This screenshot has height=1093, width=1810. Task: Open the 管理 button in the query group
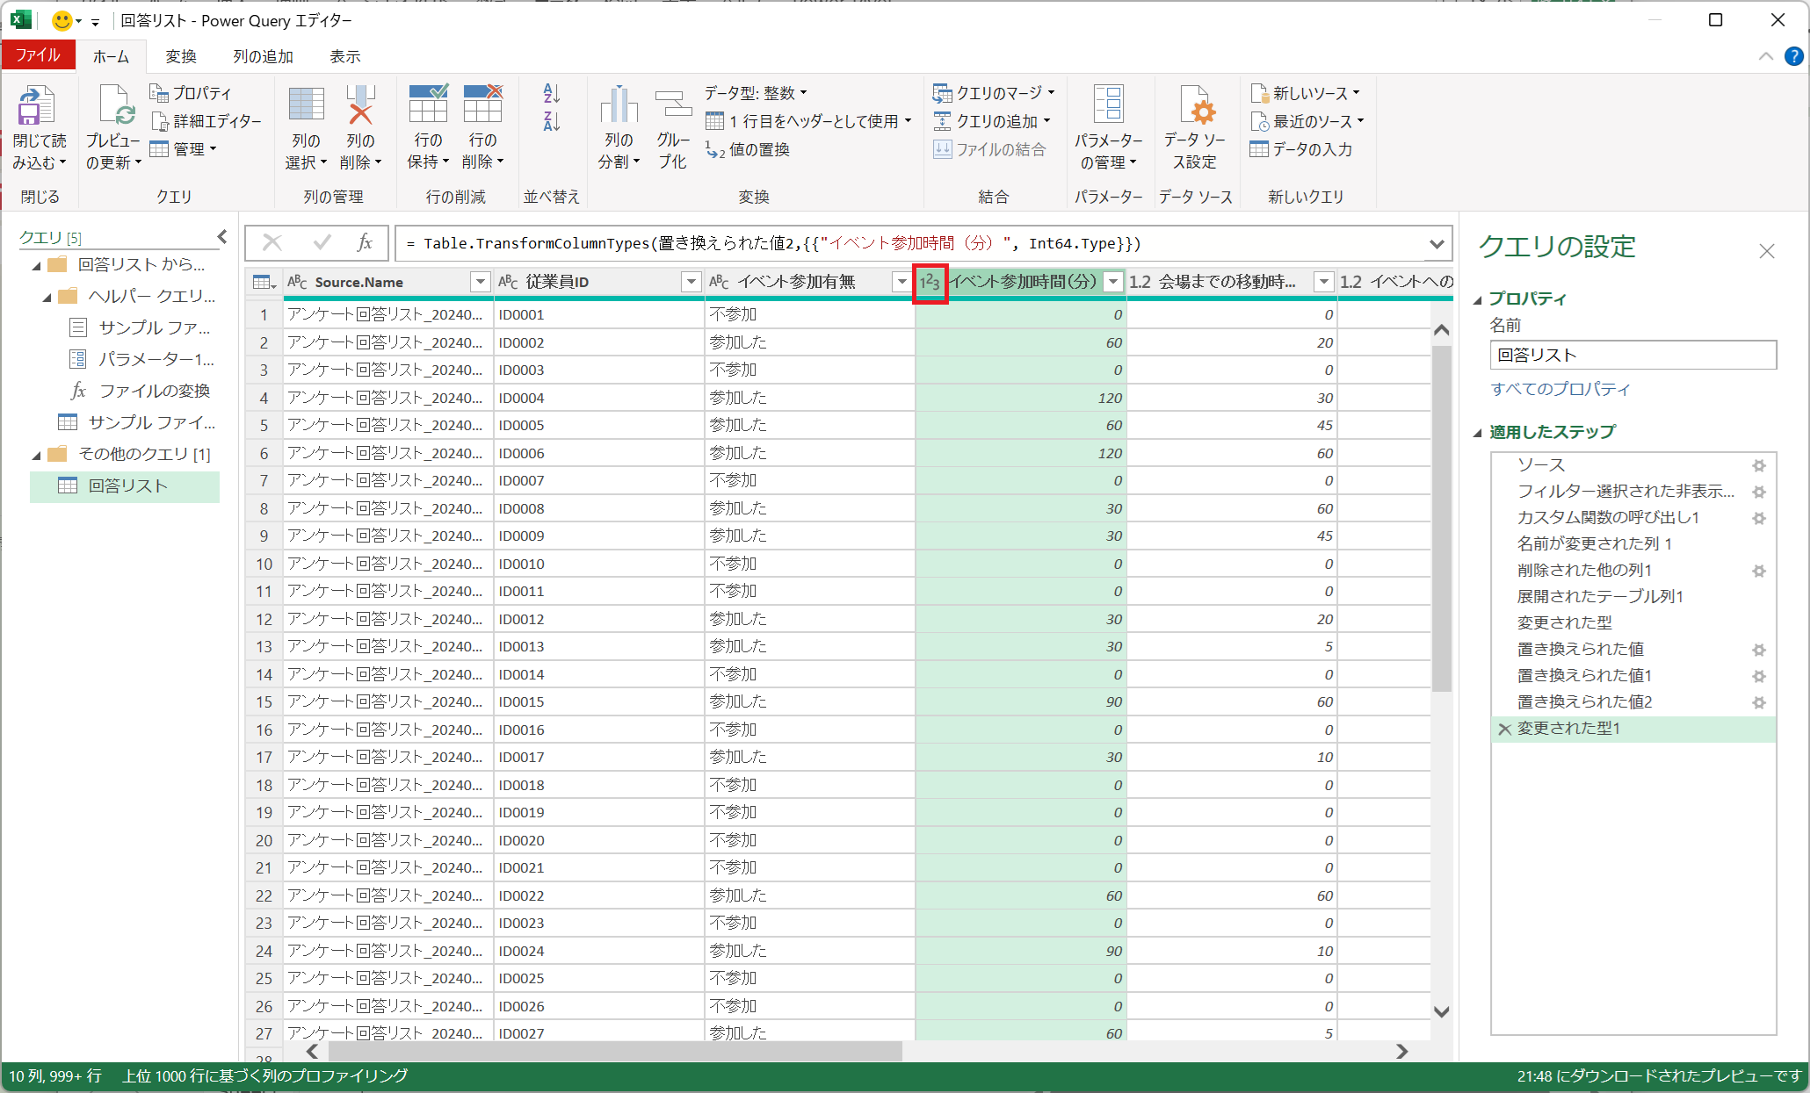click(x=183, y=149)
